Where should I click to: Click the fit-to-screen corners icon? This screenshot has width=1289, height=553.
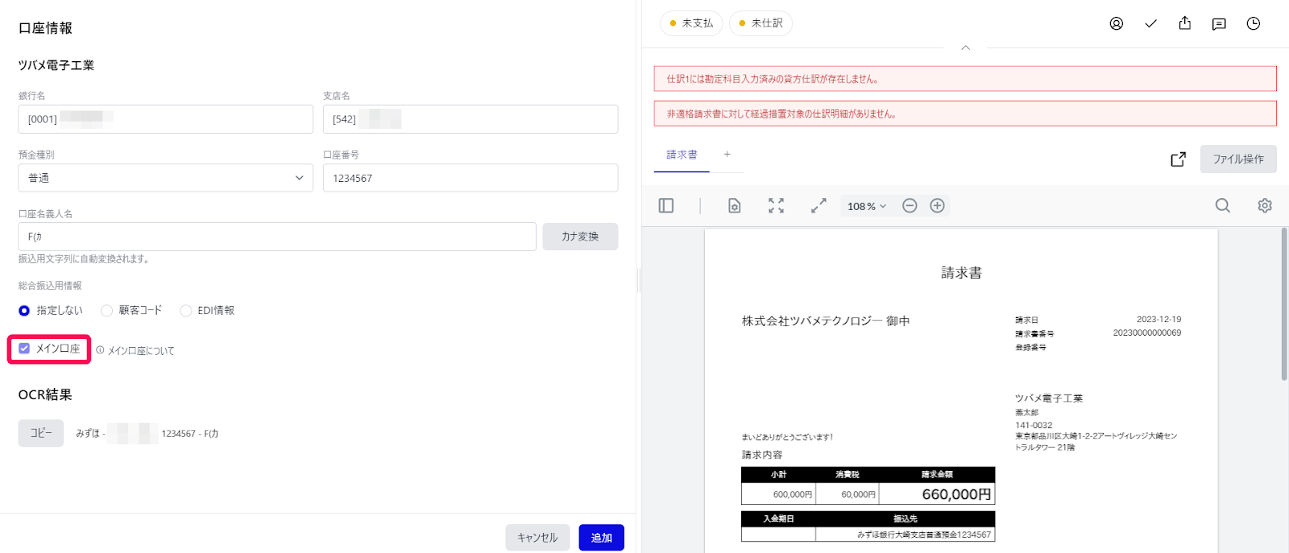776,206
